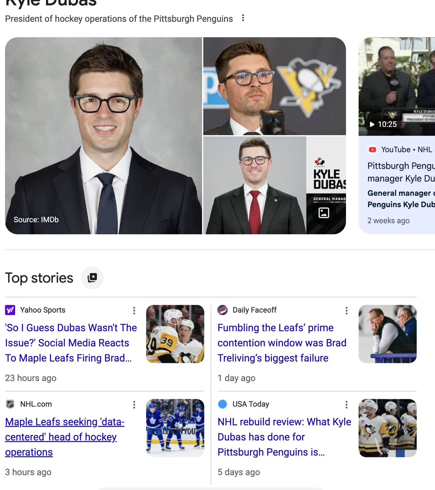Click the Top stories saved collection icon
Image resolution: width=435 pixels, height=490 pixels.
click(x=92, y=277)
